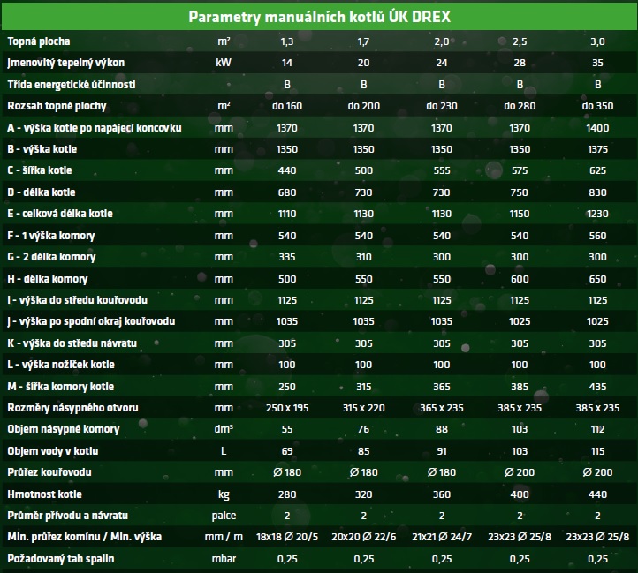Select 'Požadovaný tah spalin' label

pos(61,559)
